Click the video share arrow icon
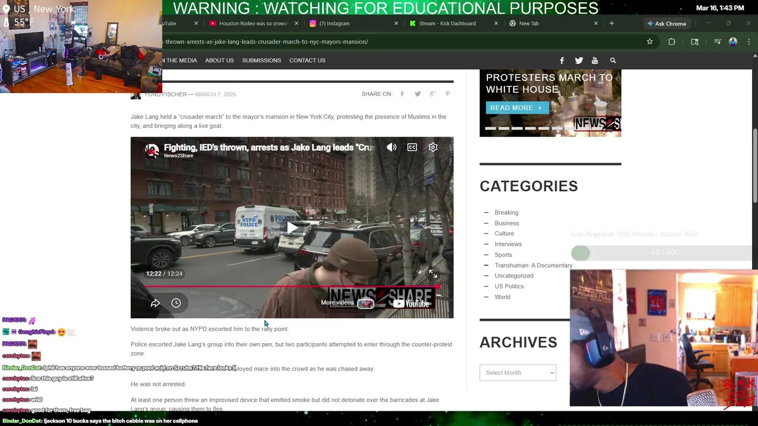The width and height of the screenshot is (758, 426). 155,303
